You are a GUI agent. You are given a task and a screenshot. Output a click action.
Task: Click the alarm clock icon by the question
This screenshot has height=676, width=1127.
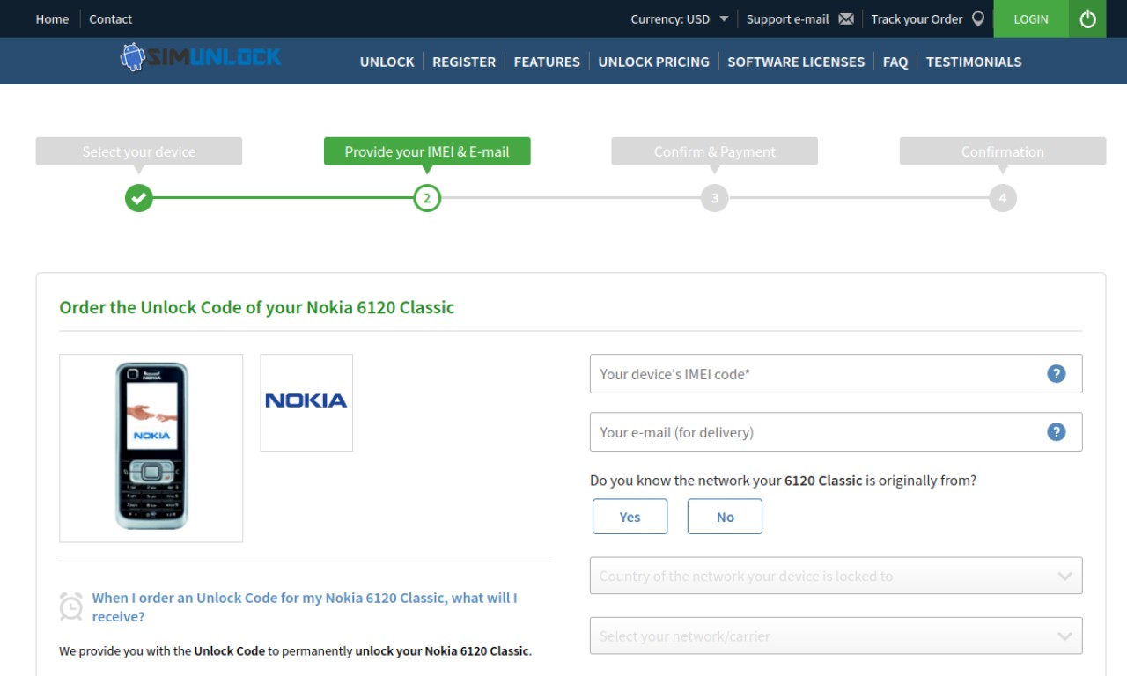[71, 606]
